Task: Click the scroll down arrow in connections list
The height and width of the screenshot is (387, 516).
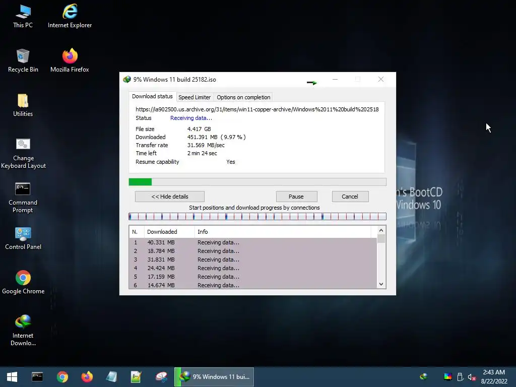Action: tap(381, 284)
